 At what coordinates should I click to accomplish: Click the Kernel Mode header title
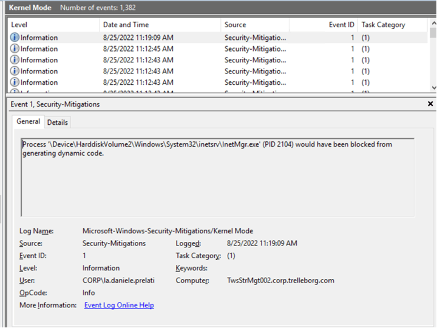(x=30, y=7)
